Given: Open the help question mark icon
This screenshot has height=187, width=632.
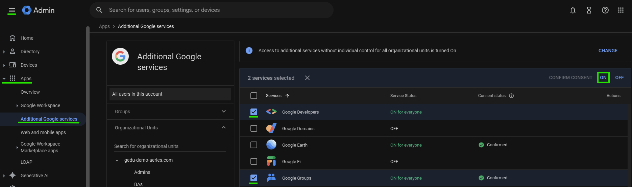Looking at the screenshot, I should tap(605, 10).
